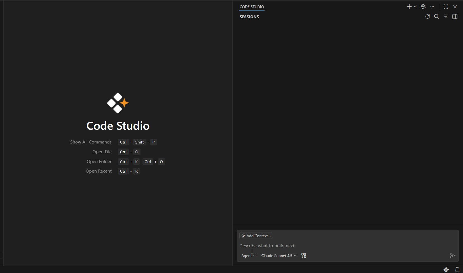Toggle the sessions sidebar layout
The height and width of the screenshot is (273, 463).
(455, 17)
